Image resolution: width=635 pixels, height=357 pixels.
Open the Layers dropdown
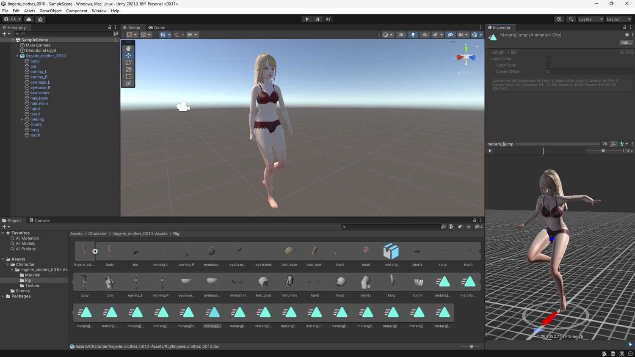click(591, 19)
